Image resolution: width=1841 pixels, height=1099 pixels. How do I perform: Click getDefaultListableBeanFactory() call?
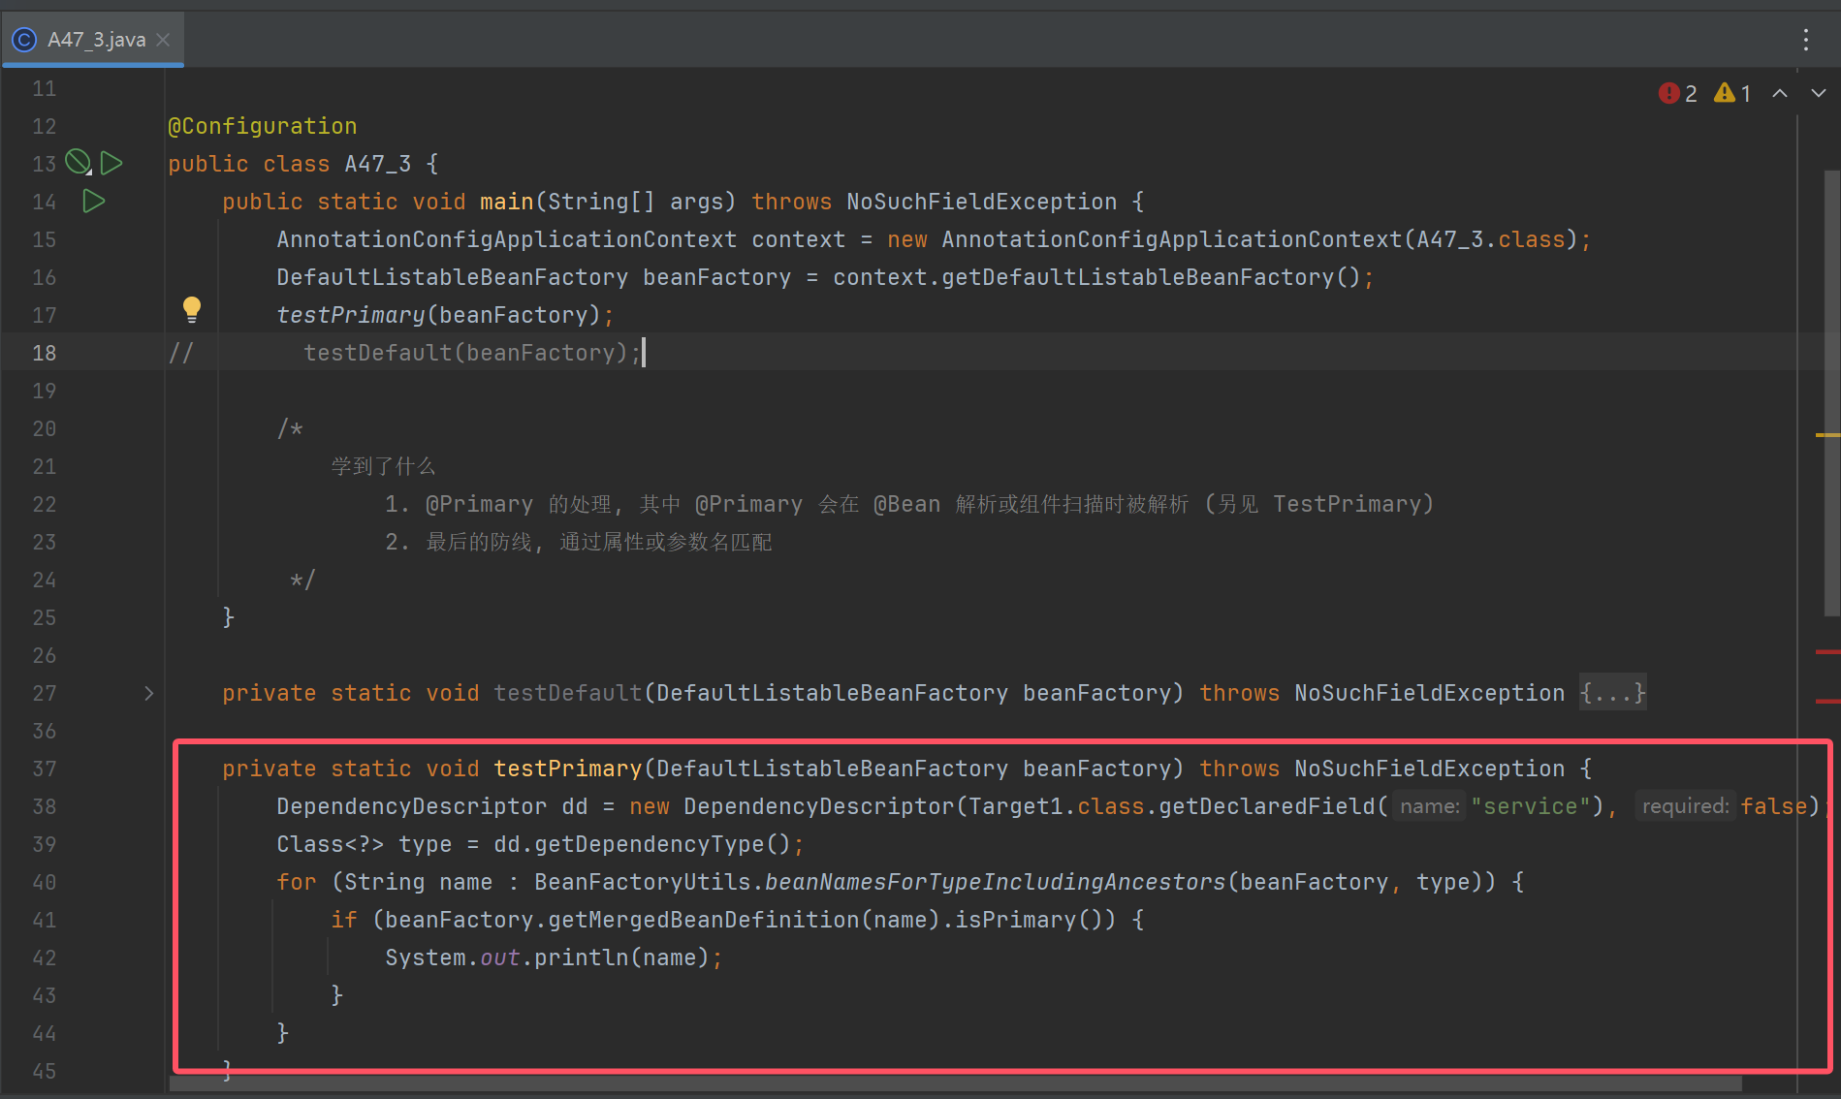pyautogui.click(x=1152, y=277)
